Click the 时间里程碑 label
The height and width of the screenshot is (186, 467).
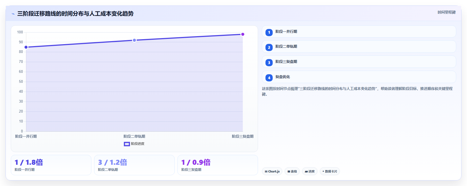tap(447, 12)
